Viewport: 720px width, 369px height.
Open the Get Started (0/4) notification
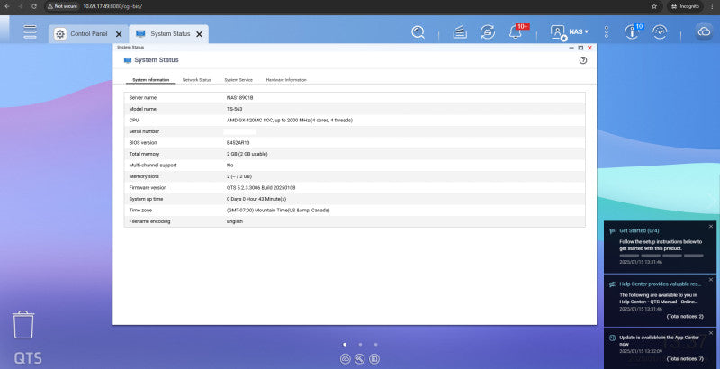(639, 231)
